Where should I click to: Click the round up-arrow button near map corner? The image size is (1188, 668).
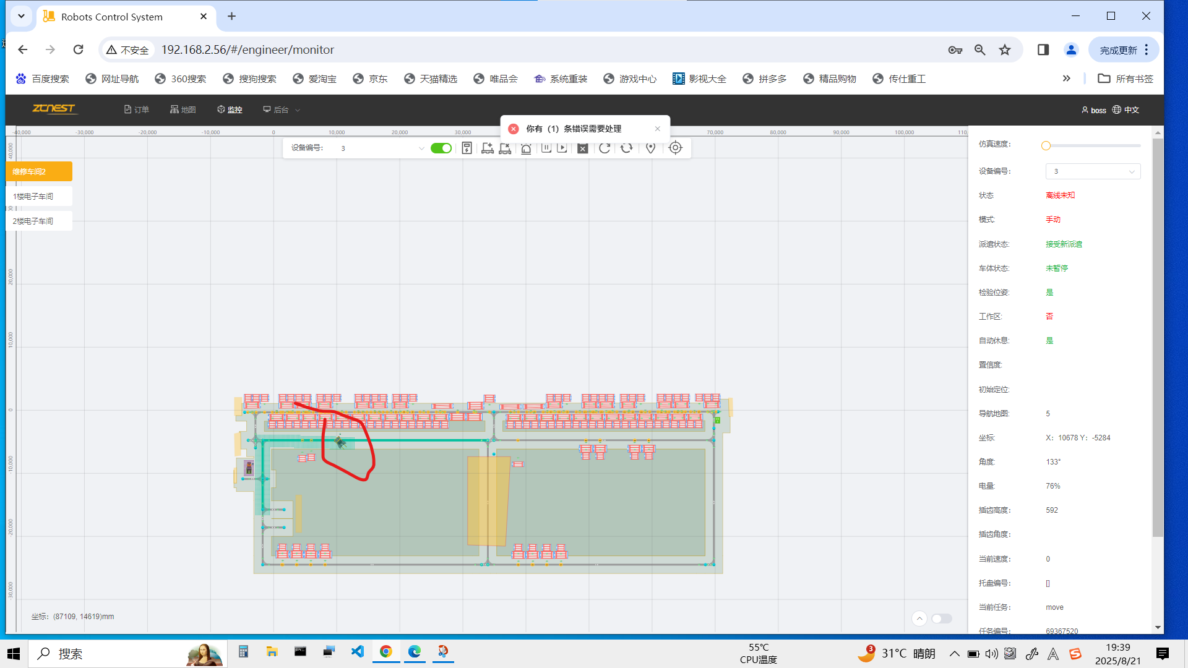pos(919,619)
